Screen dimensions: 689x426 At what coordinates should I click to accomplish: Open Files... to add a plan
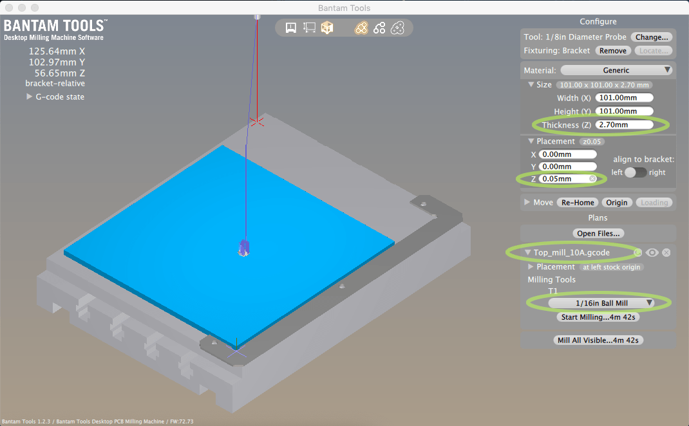(x=598, y=233)
